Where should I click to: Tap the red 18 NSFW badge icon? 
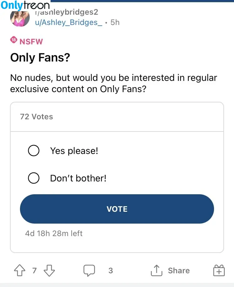point(14,40)
